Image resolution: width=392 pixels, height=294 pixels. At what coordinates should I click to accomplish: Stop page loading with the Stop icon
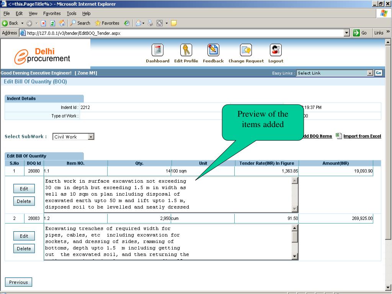click(x=44, y=23)
